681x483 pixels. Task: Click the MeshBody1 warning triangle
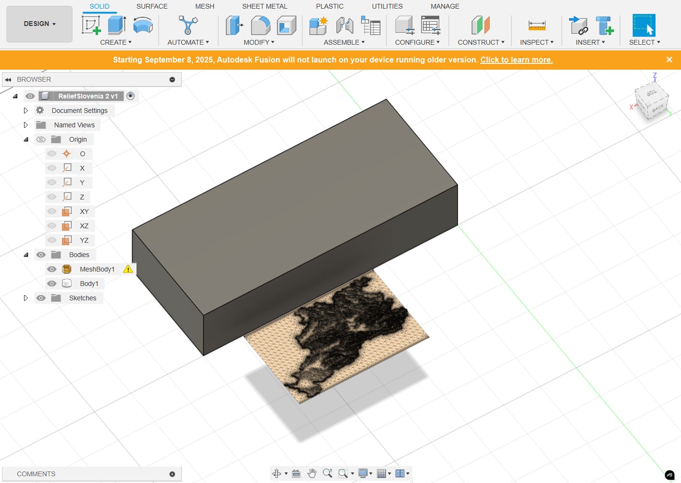click(x=128, y=269)
